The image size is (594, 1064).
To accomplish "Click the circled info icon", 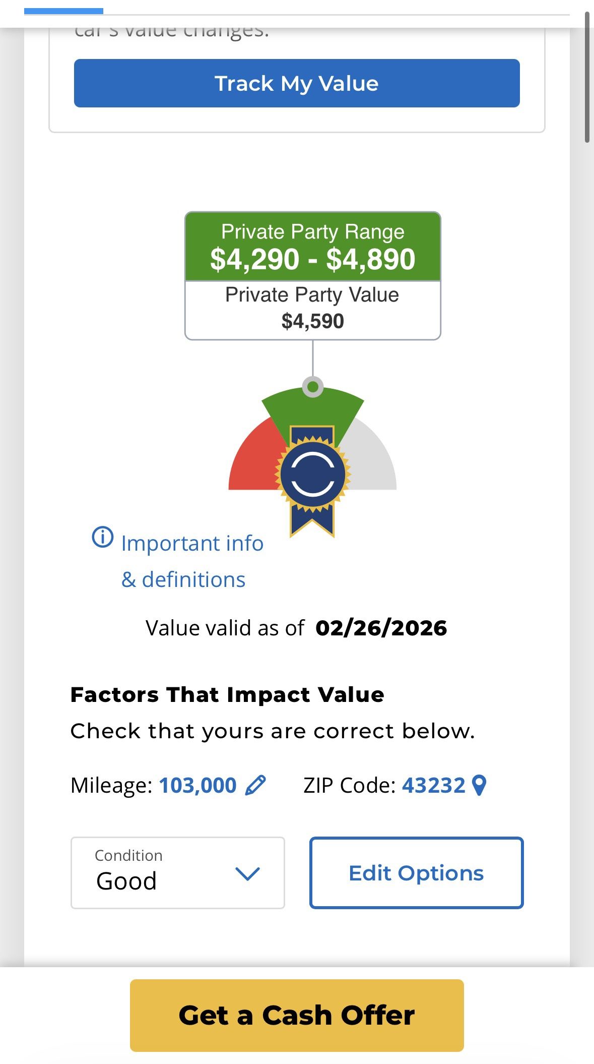I will pyautogui.click(x=102, y=537).
